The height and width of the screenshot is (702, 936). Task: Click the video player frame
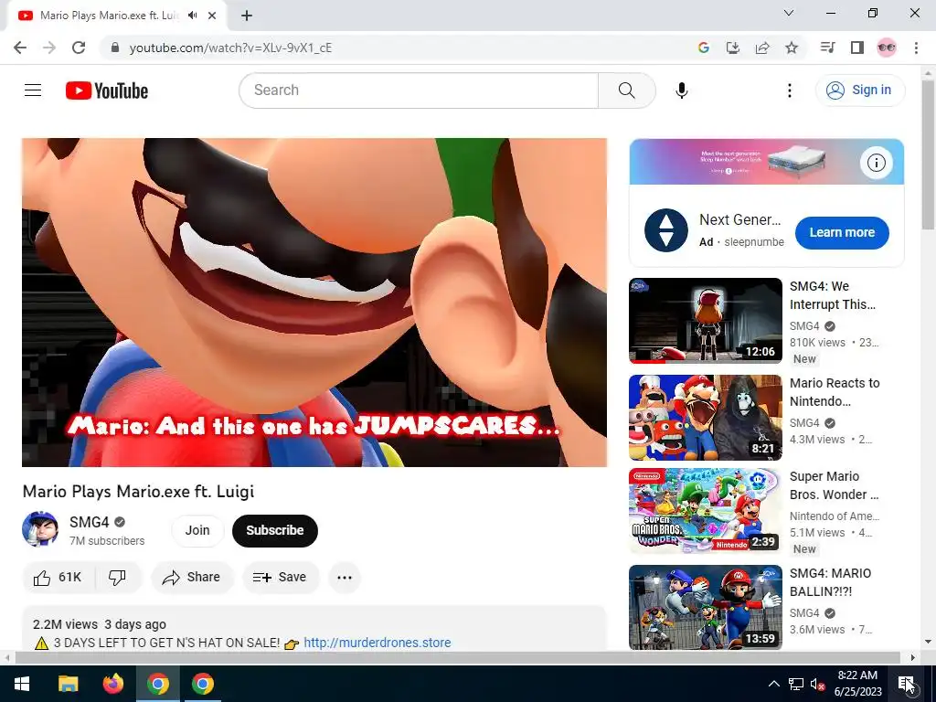[x=314, y=303]
